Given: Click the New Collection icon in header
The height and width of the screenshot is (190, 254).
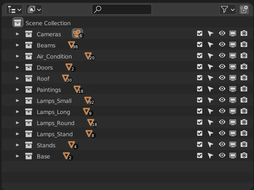Looking at the screenshot, I should click(x=244, y=9).
